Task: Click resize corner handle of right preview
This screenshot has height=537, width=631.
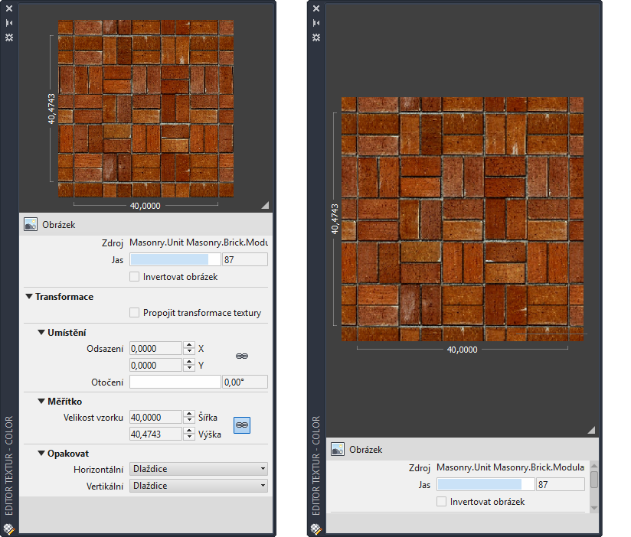Action: pos(590,430)
